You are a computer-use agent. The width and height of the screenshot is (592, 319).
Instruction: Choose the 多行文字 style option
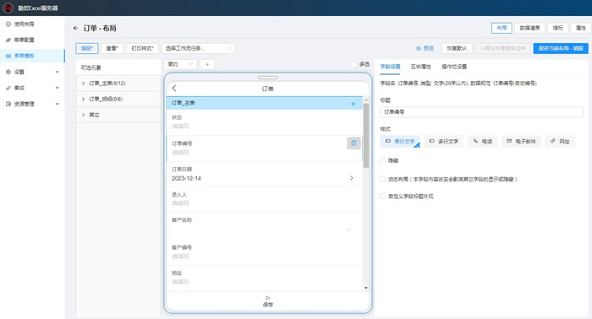pyautogui.click(x=444, y=141)
